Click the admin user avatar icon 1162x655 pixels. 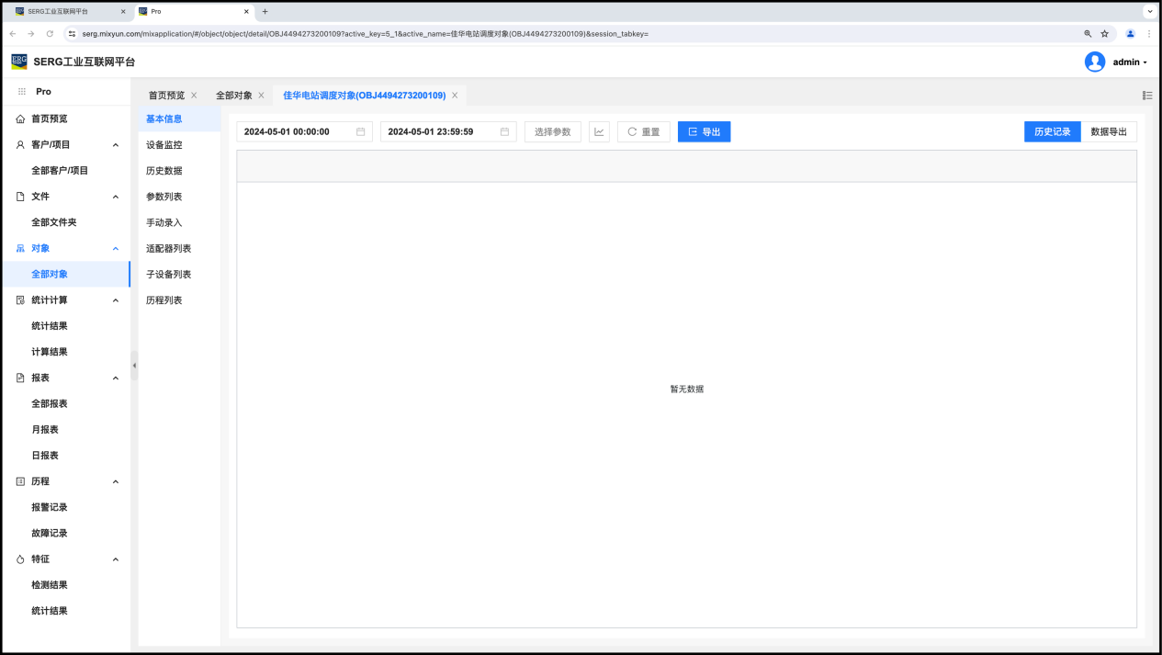coord(1094,62)
